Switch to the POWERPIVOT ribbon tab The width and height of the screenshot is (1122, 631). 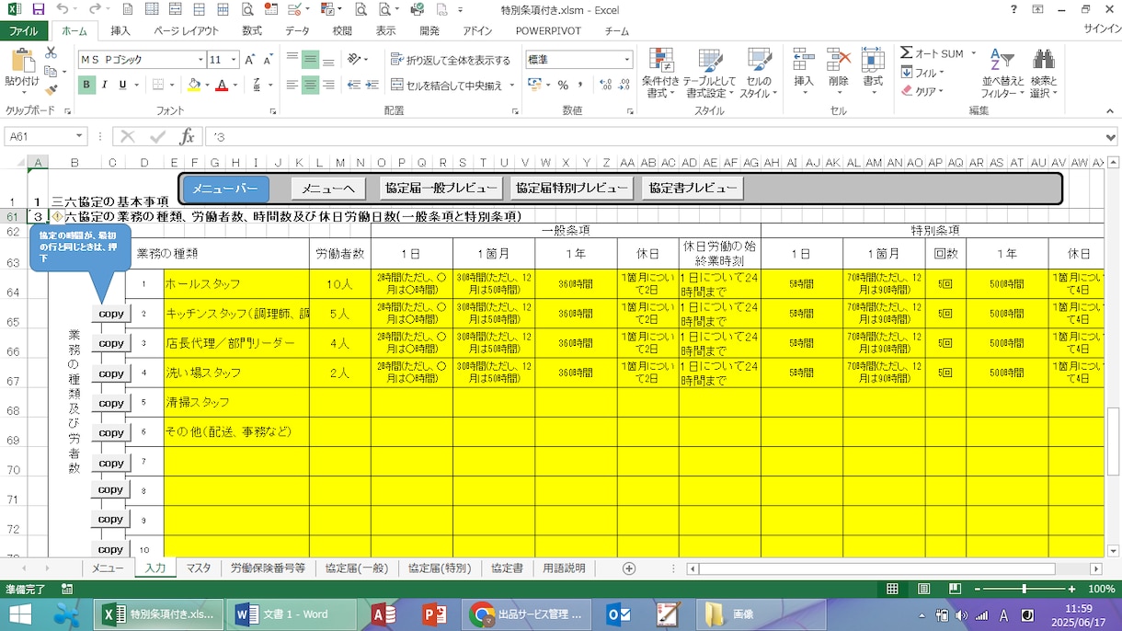pyautogui.click(x=548, y=30)
